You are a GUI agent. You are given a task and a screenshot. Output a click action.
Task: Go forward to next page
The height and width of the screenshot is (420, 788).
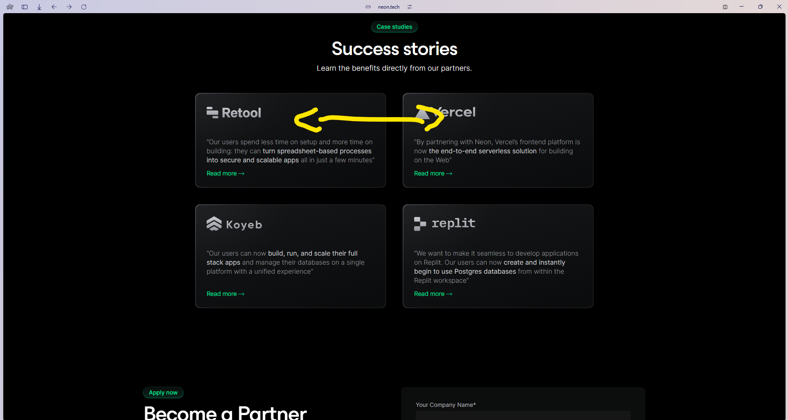tap(69, 7)
